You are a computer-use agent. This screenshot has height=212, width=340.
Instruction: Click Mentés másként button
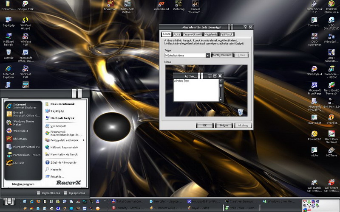tap(221, 55)
